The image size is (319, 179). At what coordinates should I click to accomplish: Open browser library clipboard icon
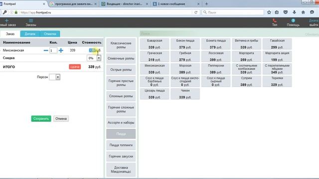coord(277,12)
